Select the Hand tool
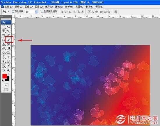The image size is (160, 126). (x=3, y=70)
